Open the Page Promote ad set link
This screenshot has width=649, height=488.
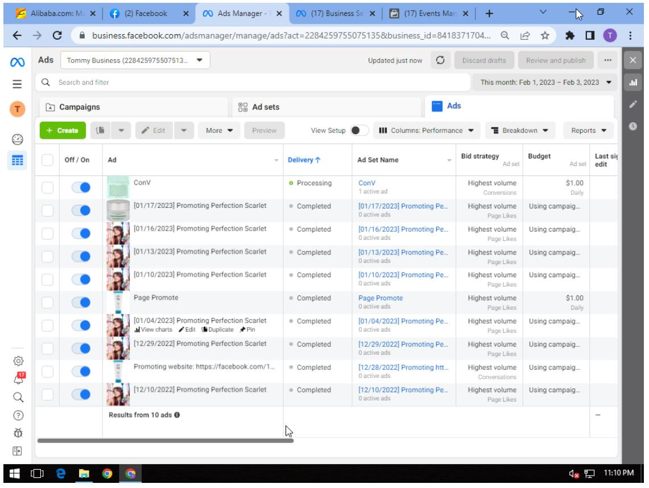(x=381, y=298)
